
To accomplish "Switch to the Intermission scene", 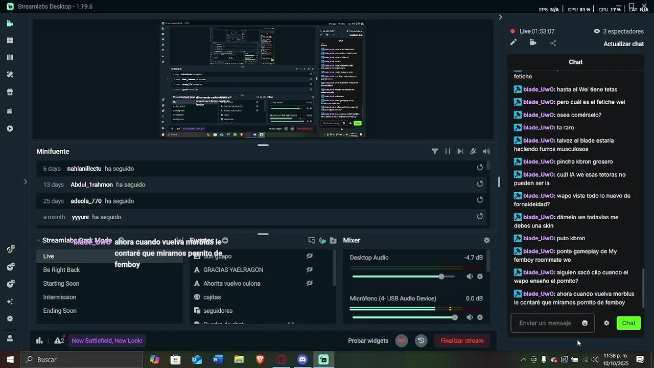I will 109,297.
